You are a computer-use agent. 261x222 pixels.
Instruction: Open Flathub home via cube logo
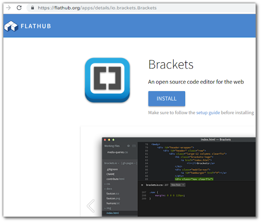(11, 26)
